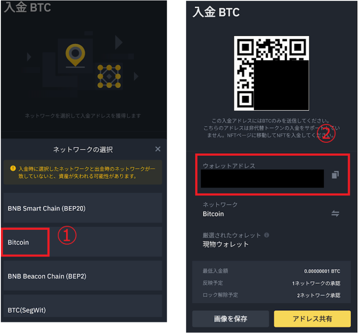This screenshot has width=360, height=333.
Task: Click the 画像を保存 button
Action: point(230,319)
